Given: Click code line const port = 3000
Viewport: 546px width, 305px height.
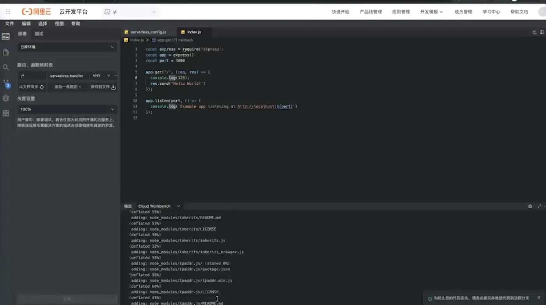Looking at the screenshot, I should click(165, 61).
